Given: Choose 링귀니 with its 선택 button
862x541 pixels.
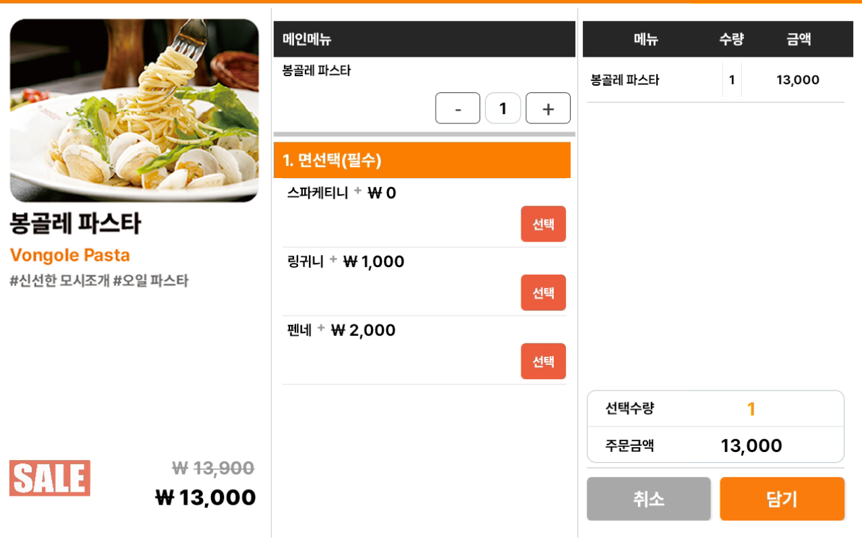Looking at the screenshot, I should tap(543, 293).
